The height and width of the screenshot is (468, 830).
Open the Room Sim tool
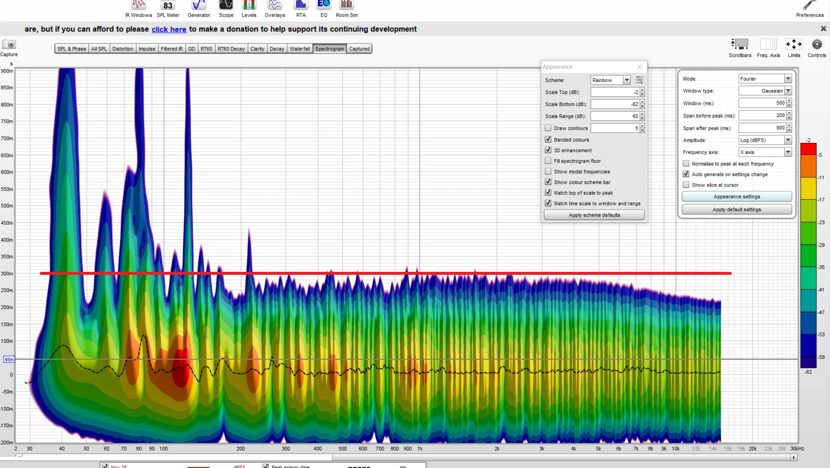click(x=346, y=8)
